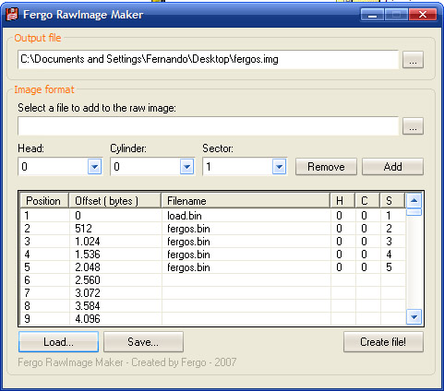Image resolution: width=444 pixels, height=391 pixels.
Task: Click the list scroll down arrow
Action: tap(414, 316)
